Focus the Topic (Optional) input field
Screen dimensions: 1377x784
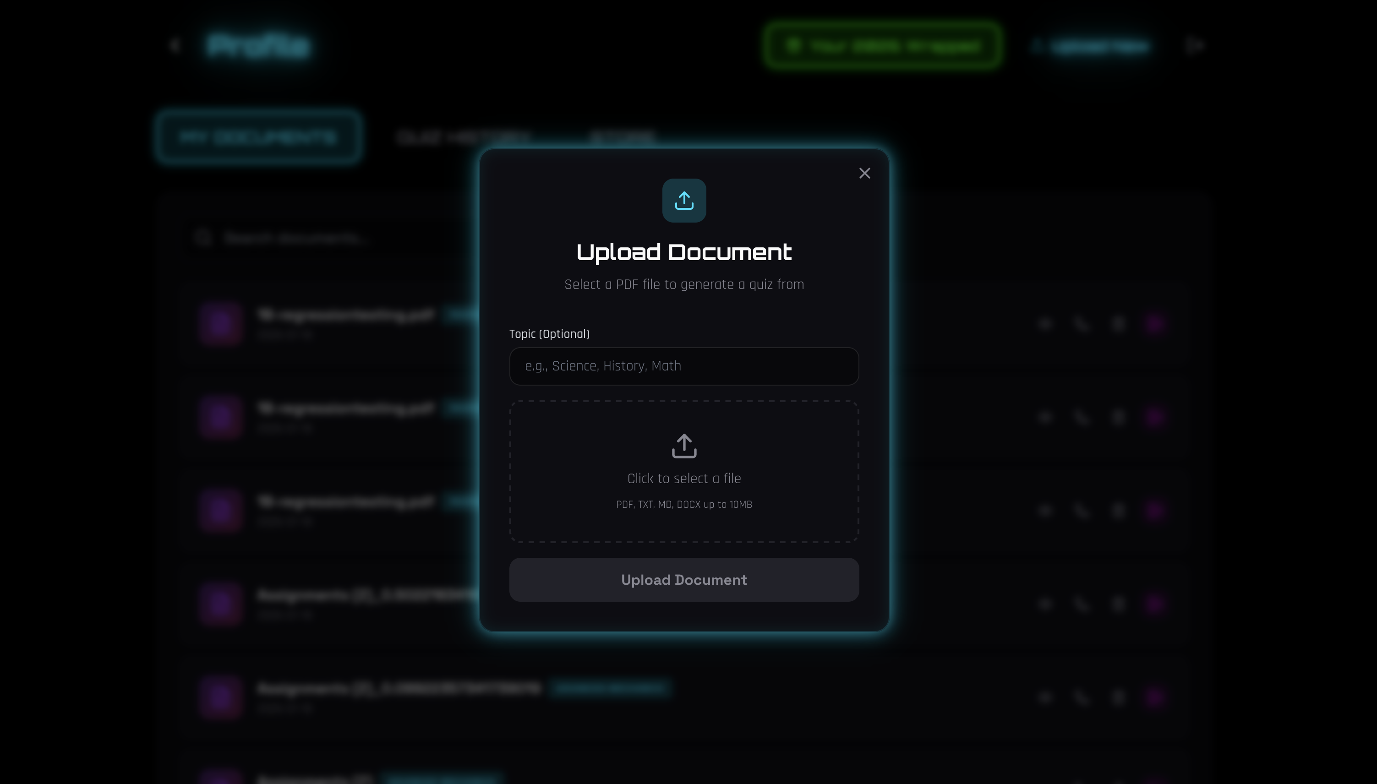(684, 366)
